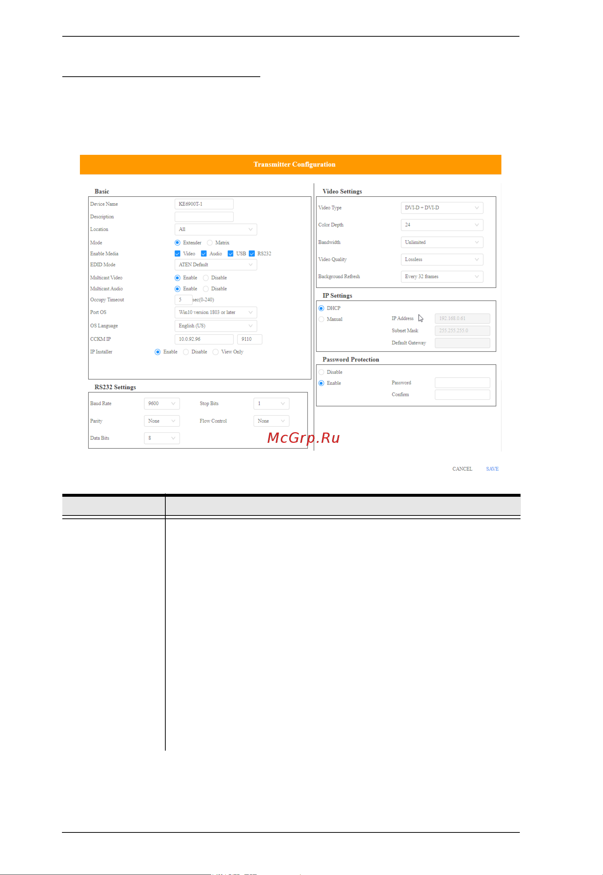Open the Parity dropdown
The width and height of the screenshot is (603, 875).
tap(162, 421)
